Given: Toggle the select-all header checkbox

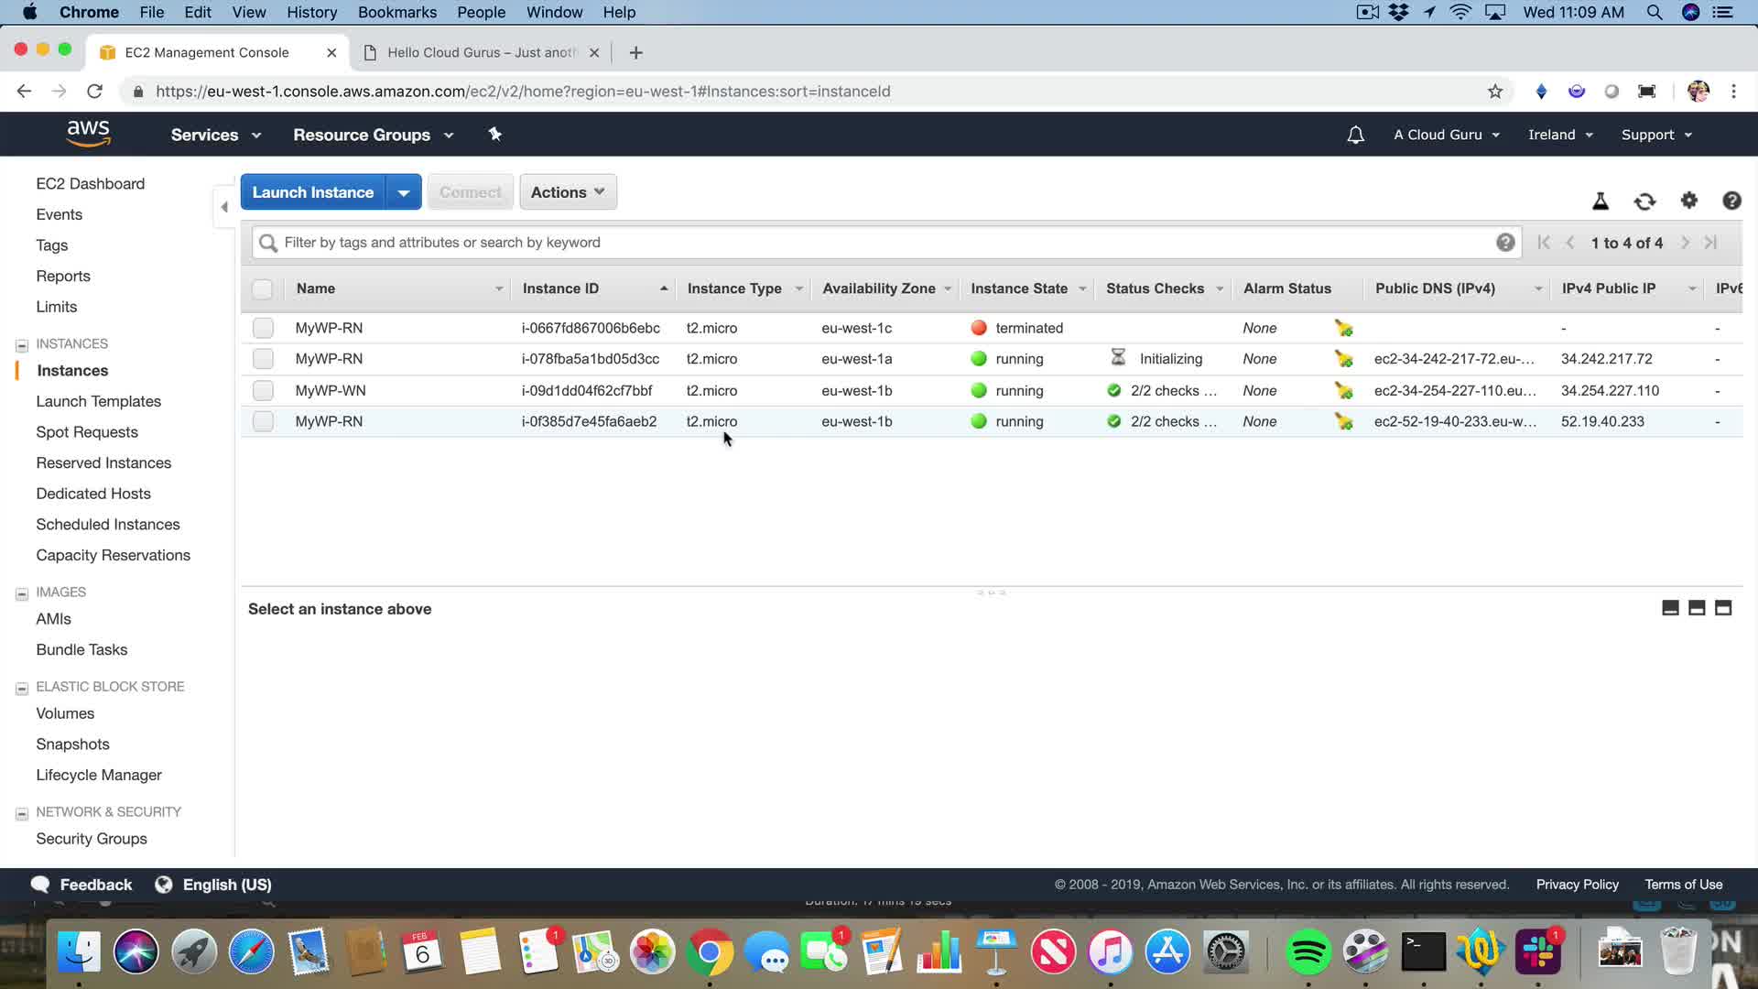Looking at the screenshot, I should point(262,289).
